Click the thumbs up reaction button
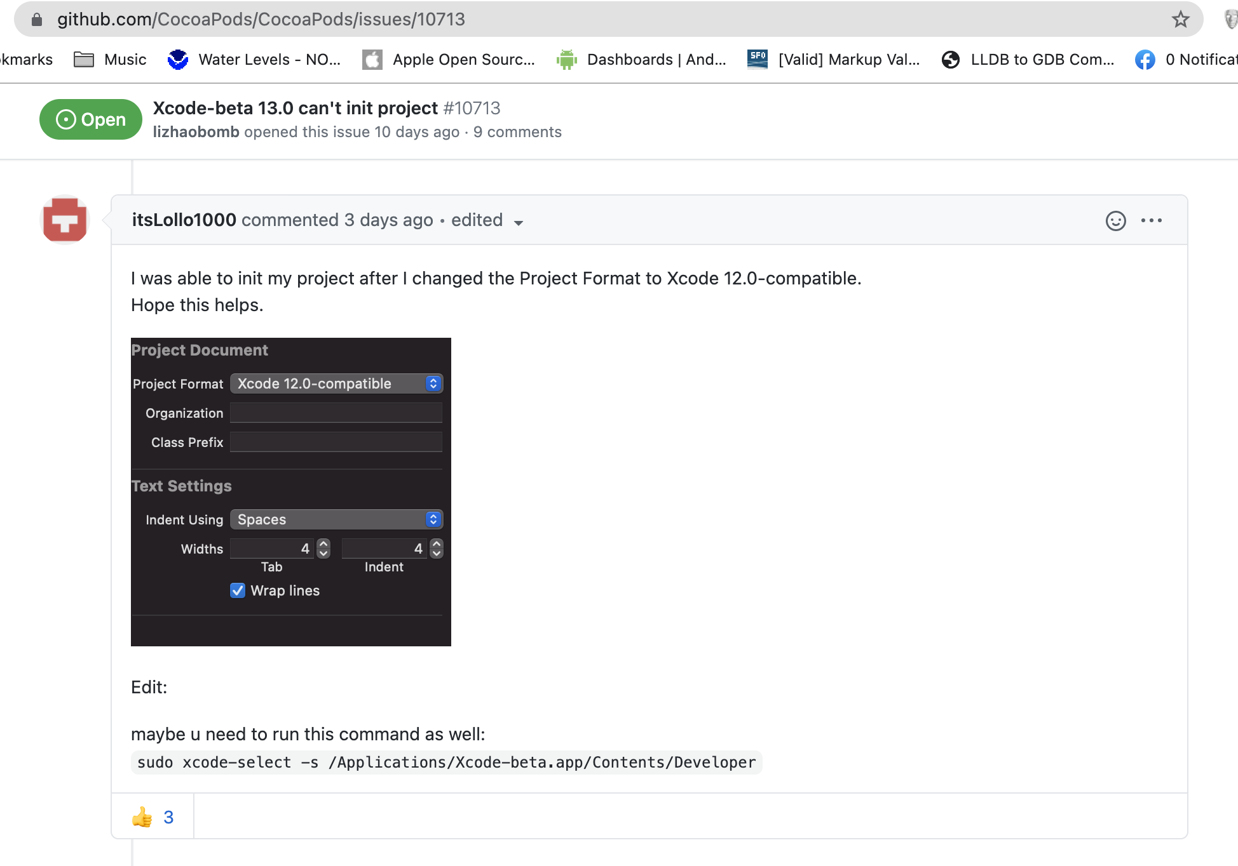 click(x=153, y=816)
